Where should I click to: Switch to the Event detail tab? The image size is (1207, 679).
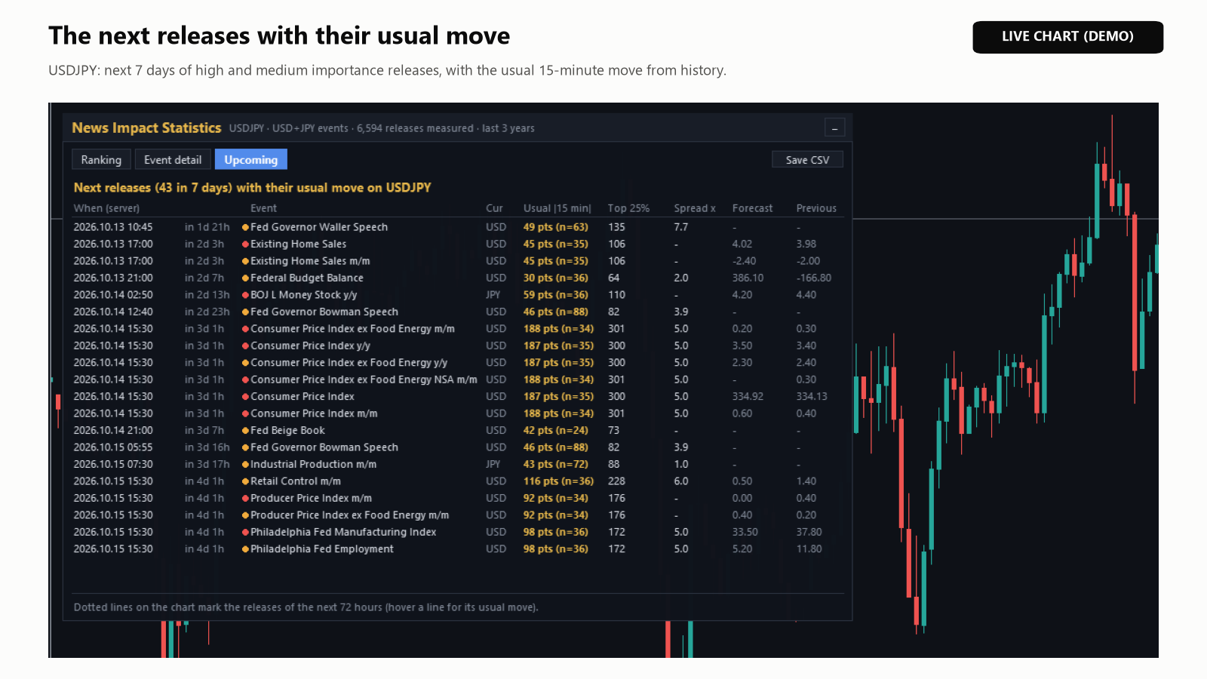(173, 160)
